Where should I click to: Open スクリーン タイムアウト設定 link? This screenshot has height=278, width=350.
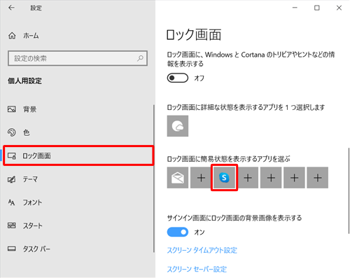202,250
